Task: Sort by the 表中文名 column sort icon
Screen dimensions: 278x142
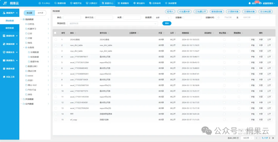Action: (x=109, y=33)
